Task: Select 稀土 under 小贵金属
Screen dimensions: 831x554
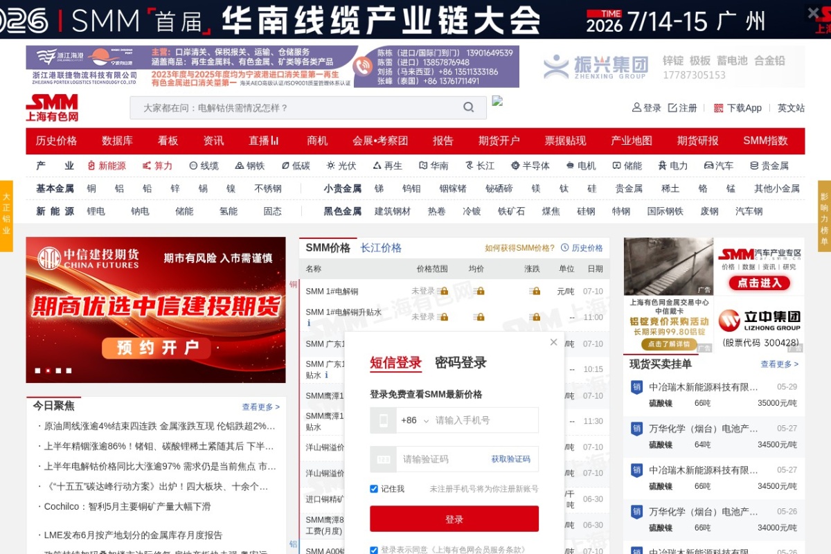Action: pyautogui.click(x=670, y=188)
